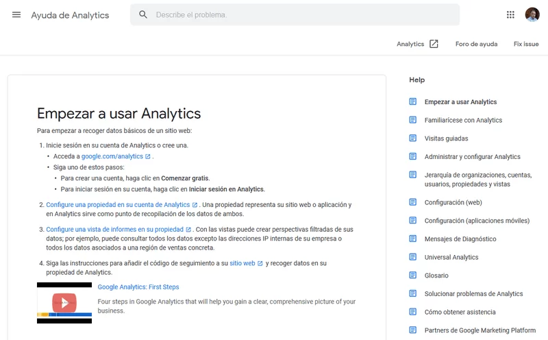Follow the sitio web link
This screenshot has height=340, width=548.
(x=242, y=263)
